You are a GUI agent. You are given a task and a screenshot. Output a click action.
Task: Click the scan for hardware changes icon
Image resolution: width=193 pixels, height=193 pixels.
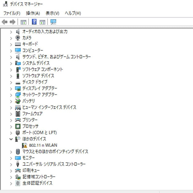point(53,22)
